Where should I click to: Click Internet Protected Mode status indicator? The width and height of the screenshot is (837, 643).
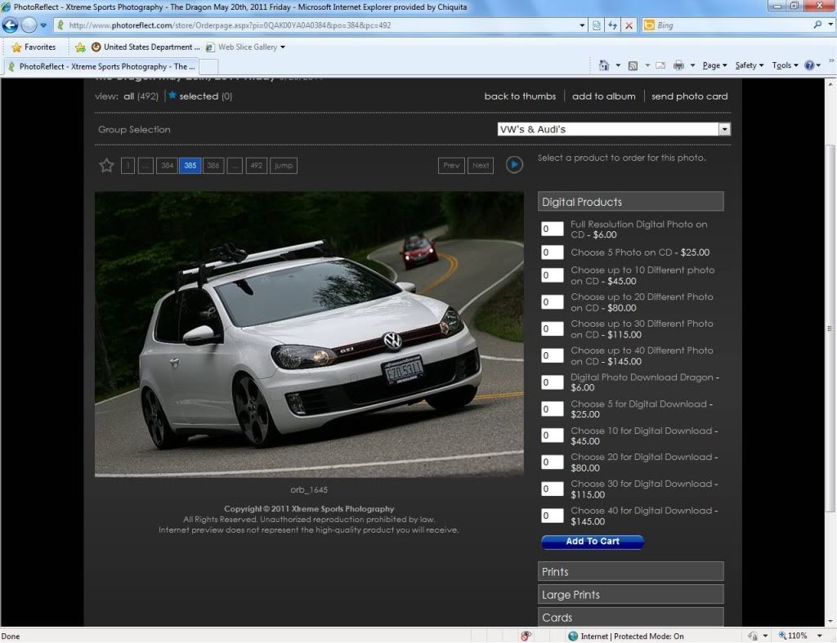(x=626, y=636)
